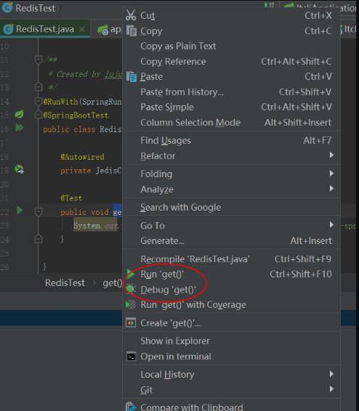359x411 pixels.
Task: Click the Compare with Clipboard icon
Action: point(131,407)
